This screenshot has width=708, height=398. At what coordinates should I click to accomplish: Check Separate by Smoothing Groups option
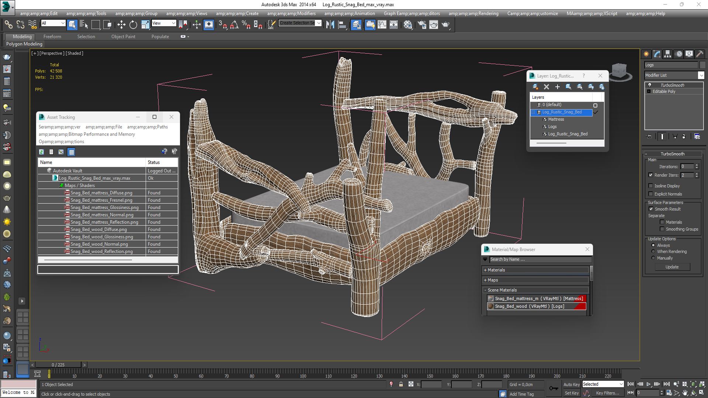(x=662, y=229)
